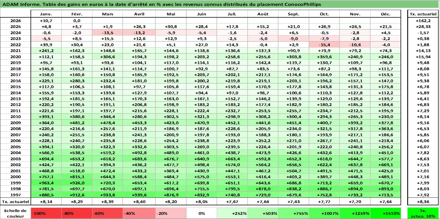
Task: Click the +306,6 cell in March 2020
Action: 108,57
